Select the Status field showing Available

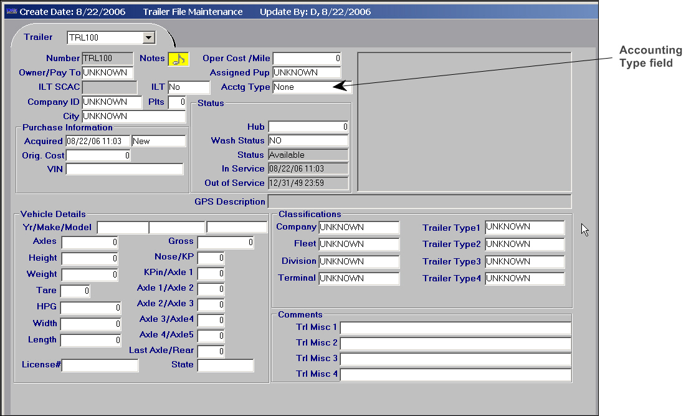coord(308,155)
